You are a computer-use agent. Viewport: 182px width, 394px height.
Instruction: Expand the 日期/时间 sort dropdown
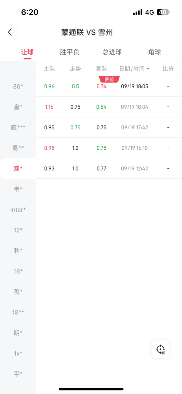pos(134,69)
